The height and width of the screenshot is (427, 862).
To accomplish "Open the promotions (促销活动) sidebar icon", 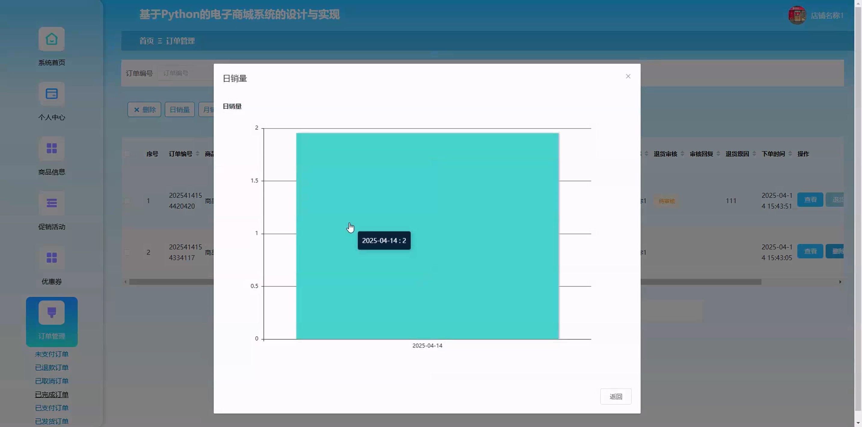I will (51, 203).
